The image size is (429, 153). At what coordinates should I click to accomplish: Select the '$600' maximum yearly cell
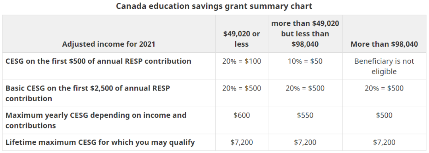[x=242, y=115]
